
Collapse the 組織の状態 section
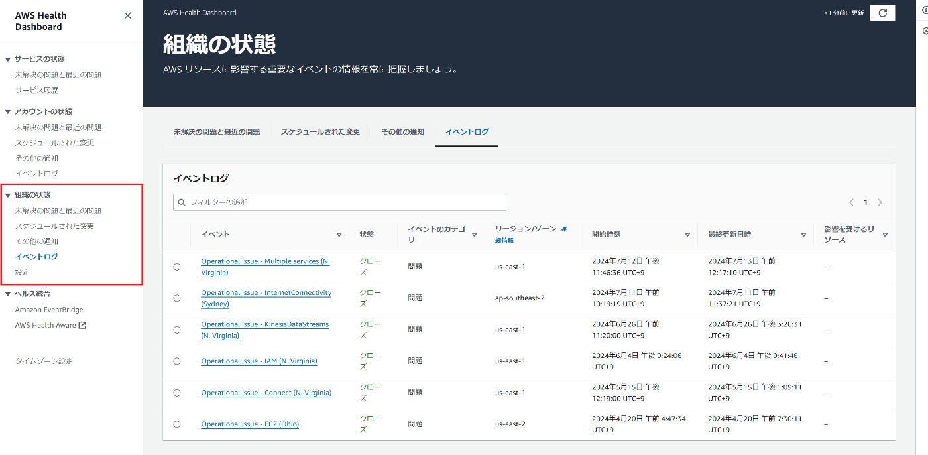(8, 196)
